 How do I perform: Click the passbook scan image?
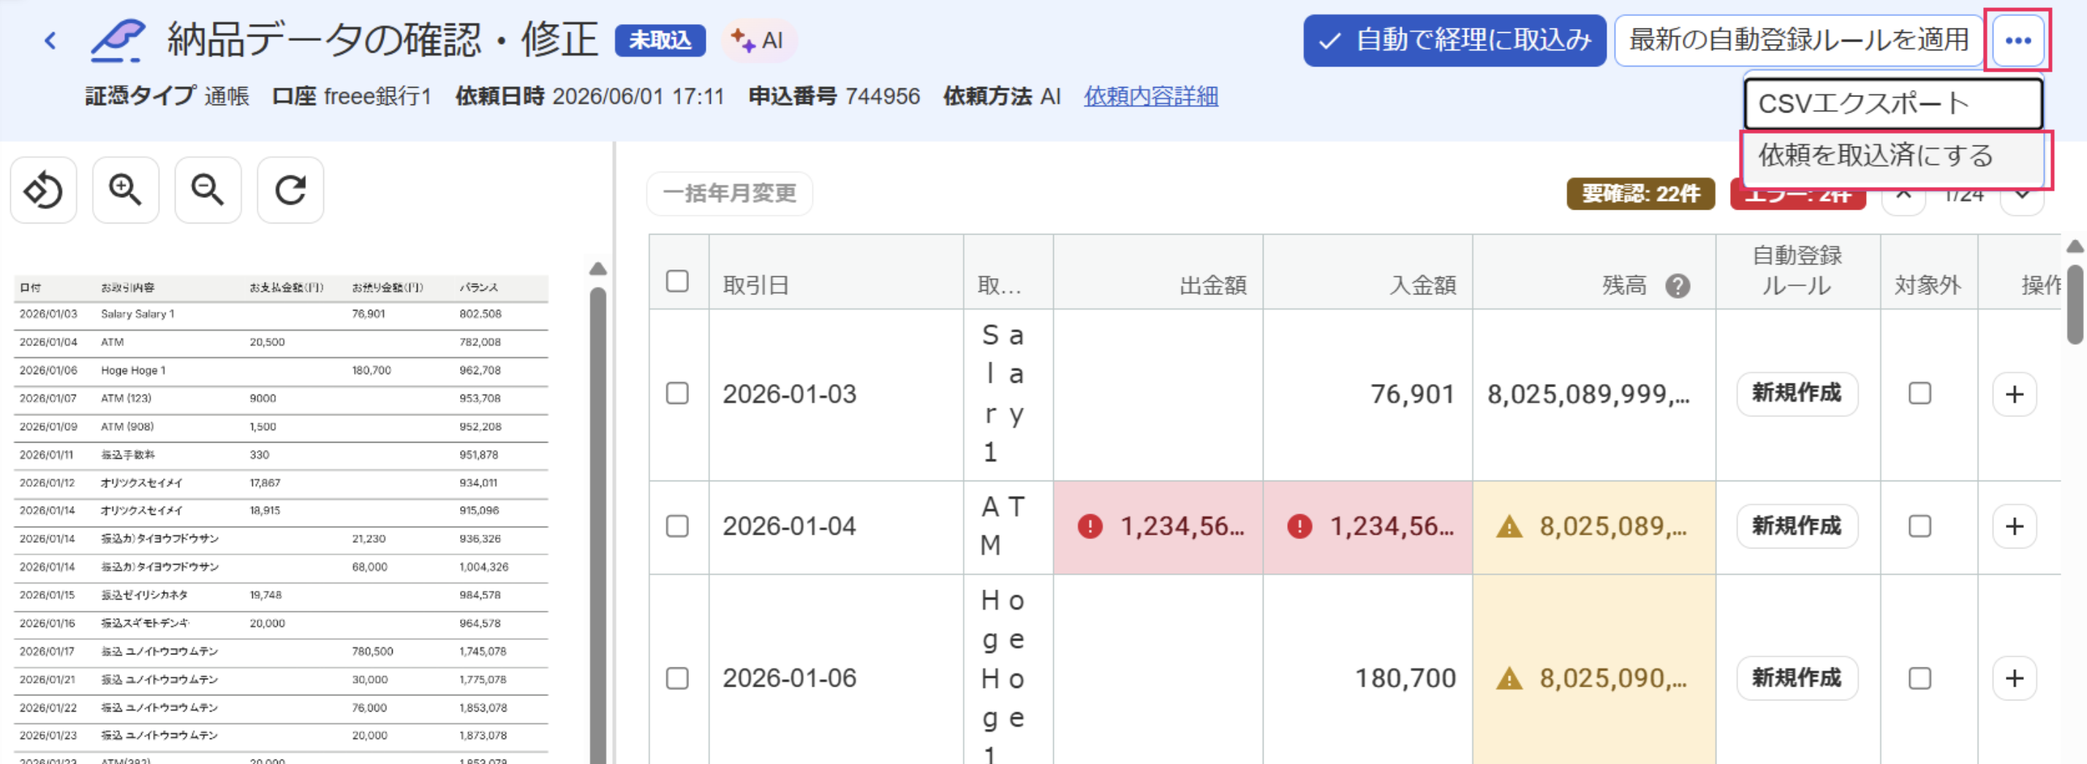coord(280,519)
